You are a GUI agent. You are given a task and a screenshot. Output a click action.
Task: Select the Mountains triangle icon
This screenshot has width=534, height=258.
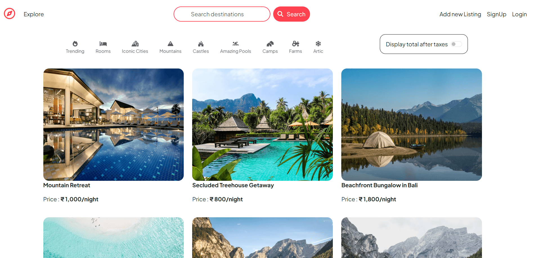point(170,44)
